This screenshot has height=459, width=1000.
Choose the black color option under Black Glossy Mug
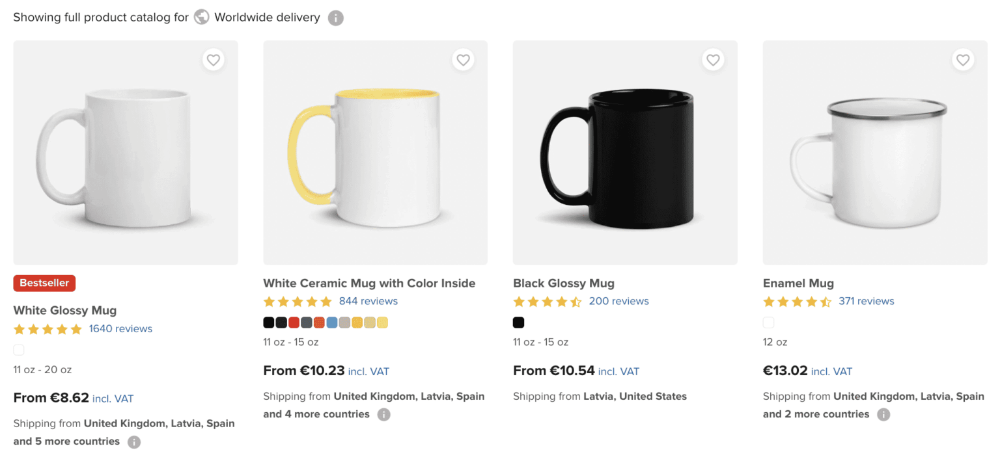click(x=518, y=322)
